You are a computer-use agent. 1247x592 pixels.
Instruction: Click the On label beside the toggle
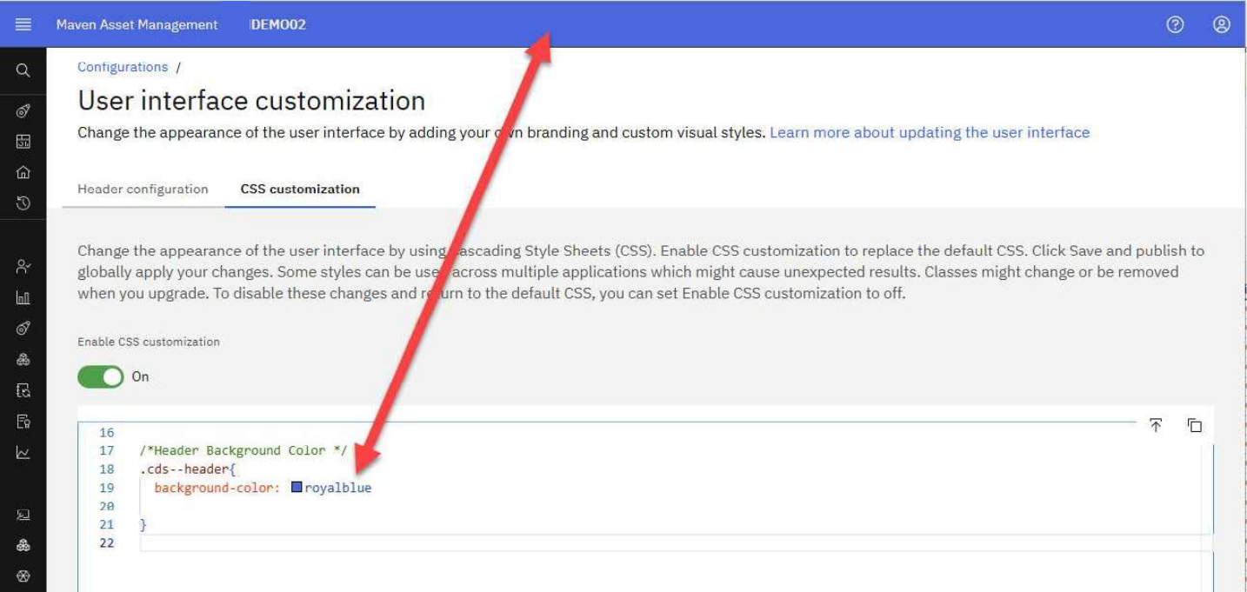[140, 376]
